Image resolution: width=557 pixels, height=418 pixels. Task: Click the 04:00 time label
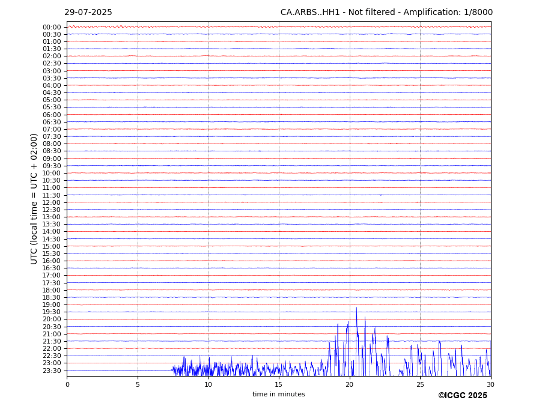click(52, 86)
